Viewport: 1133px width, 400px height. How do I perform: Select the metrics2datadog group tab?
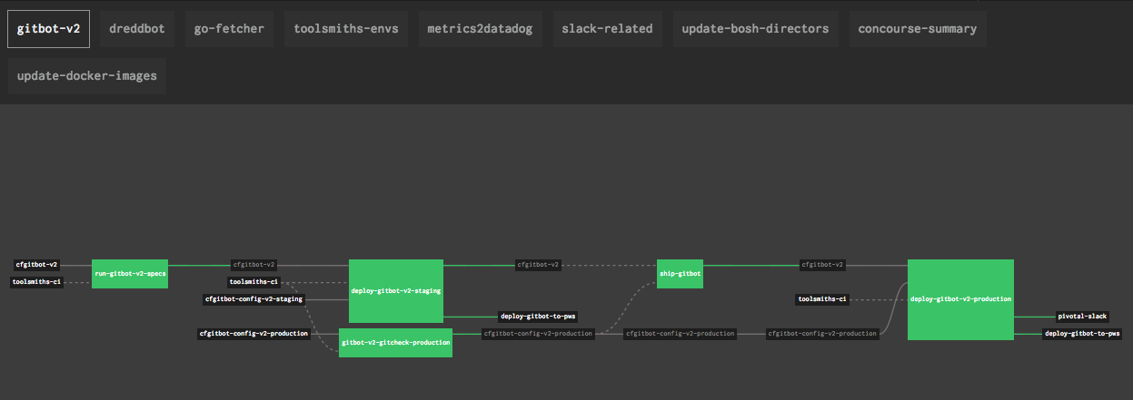[481, 29]
